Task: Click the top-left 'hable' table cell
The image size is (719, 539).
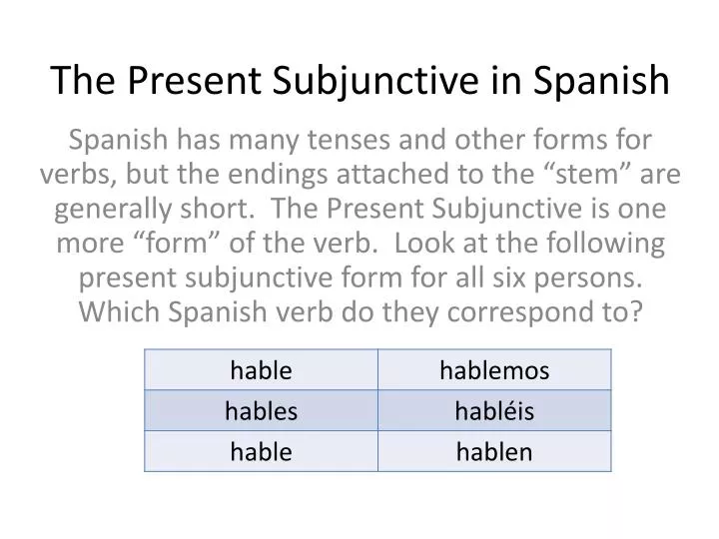Action: click(261, 370)
